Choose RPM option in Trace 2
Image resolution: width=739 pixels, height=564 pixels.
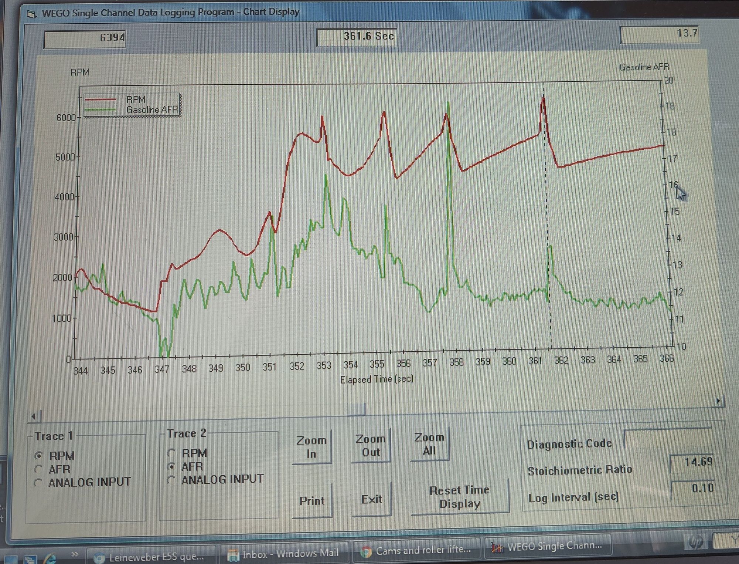(171, 453)
